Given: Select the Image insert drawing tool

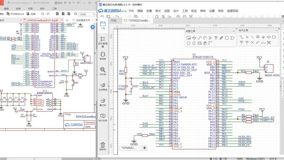Looking at the screenshot, I should pos(199,43).
